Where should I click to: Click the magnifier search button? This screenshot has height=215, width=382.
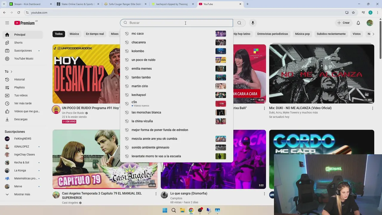[x=239, y=23]
